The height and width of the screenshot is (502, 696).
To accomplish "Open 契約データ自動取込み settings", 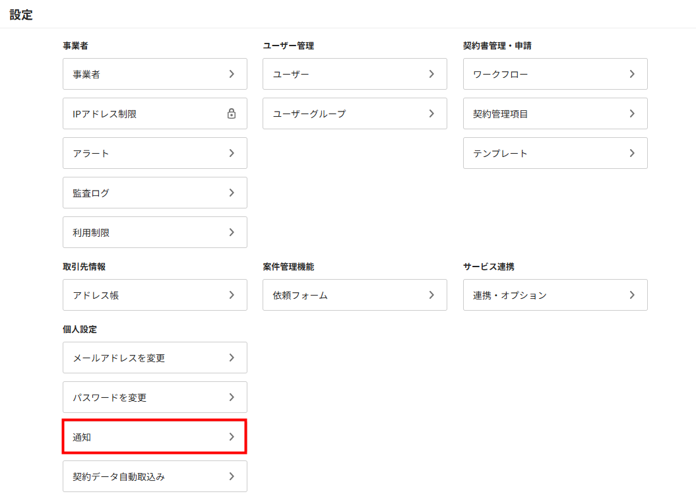I will click(x=154, y=476).
